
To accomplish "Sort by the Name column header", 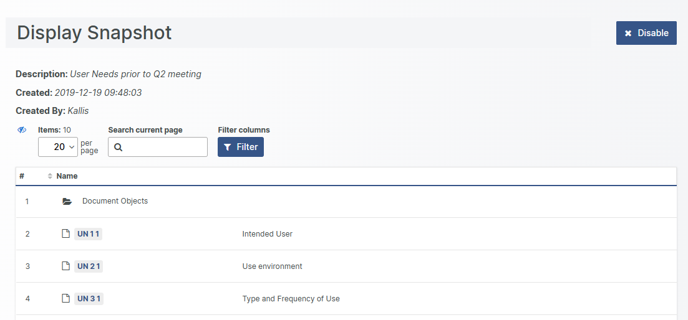I will click(x=67, y=176).
